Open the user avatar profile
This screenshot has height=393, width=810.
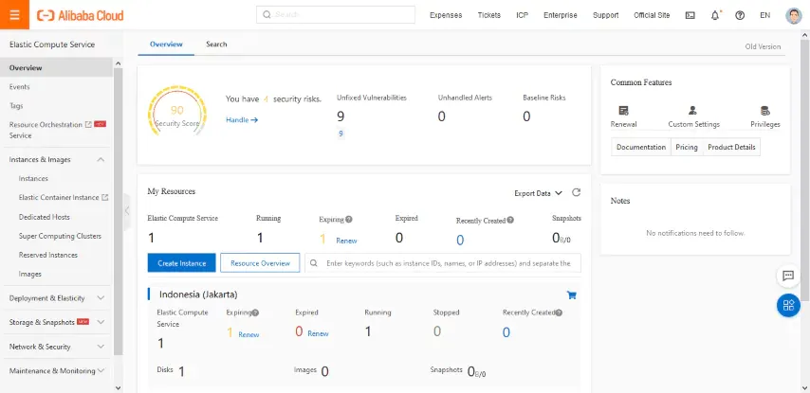[794, 15]
